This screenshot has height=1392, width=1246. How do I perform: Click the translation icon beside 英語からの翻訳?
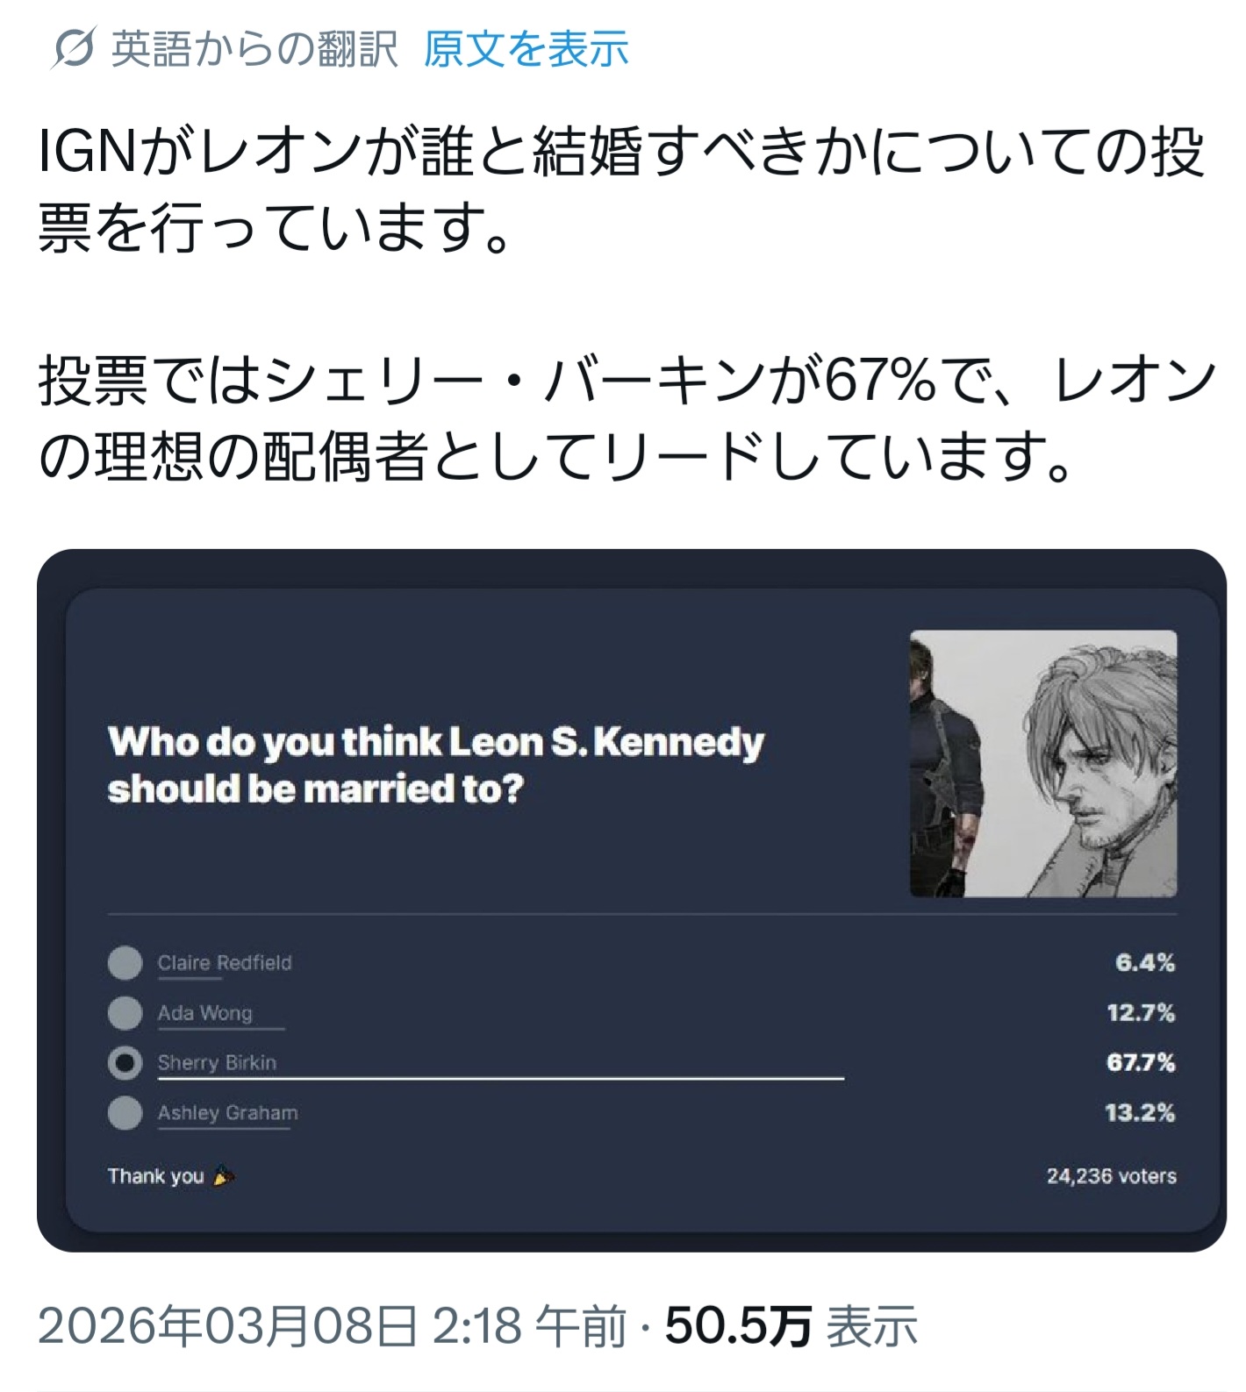(72, 49)
